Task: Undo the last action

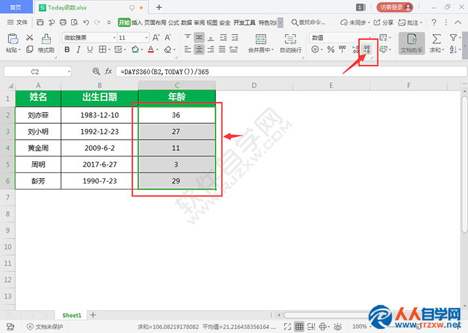Action: [86, 22]
